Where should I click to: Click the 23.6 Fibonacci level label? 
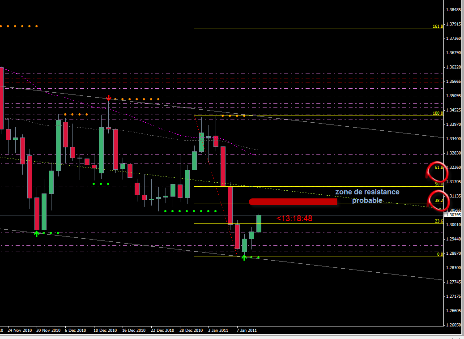coord(439,221)
